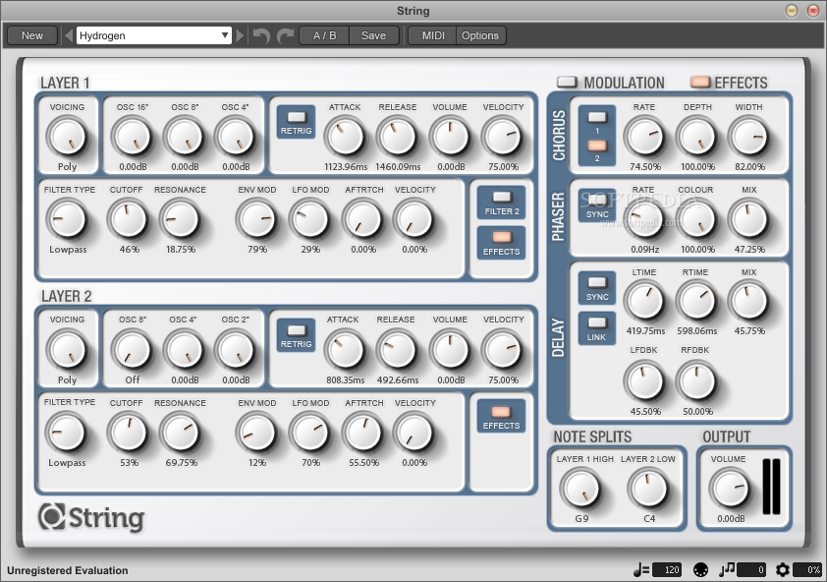Enable Chorus 1 switch
Viewport: 827px width, 582px height.
pos(597,117)
